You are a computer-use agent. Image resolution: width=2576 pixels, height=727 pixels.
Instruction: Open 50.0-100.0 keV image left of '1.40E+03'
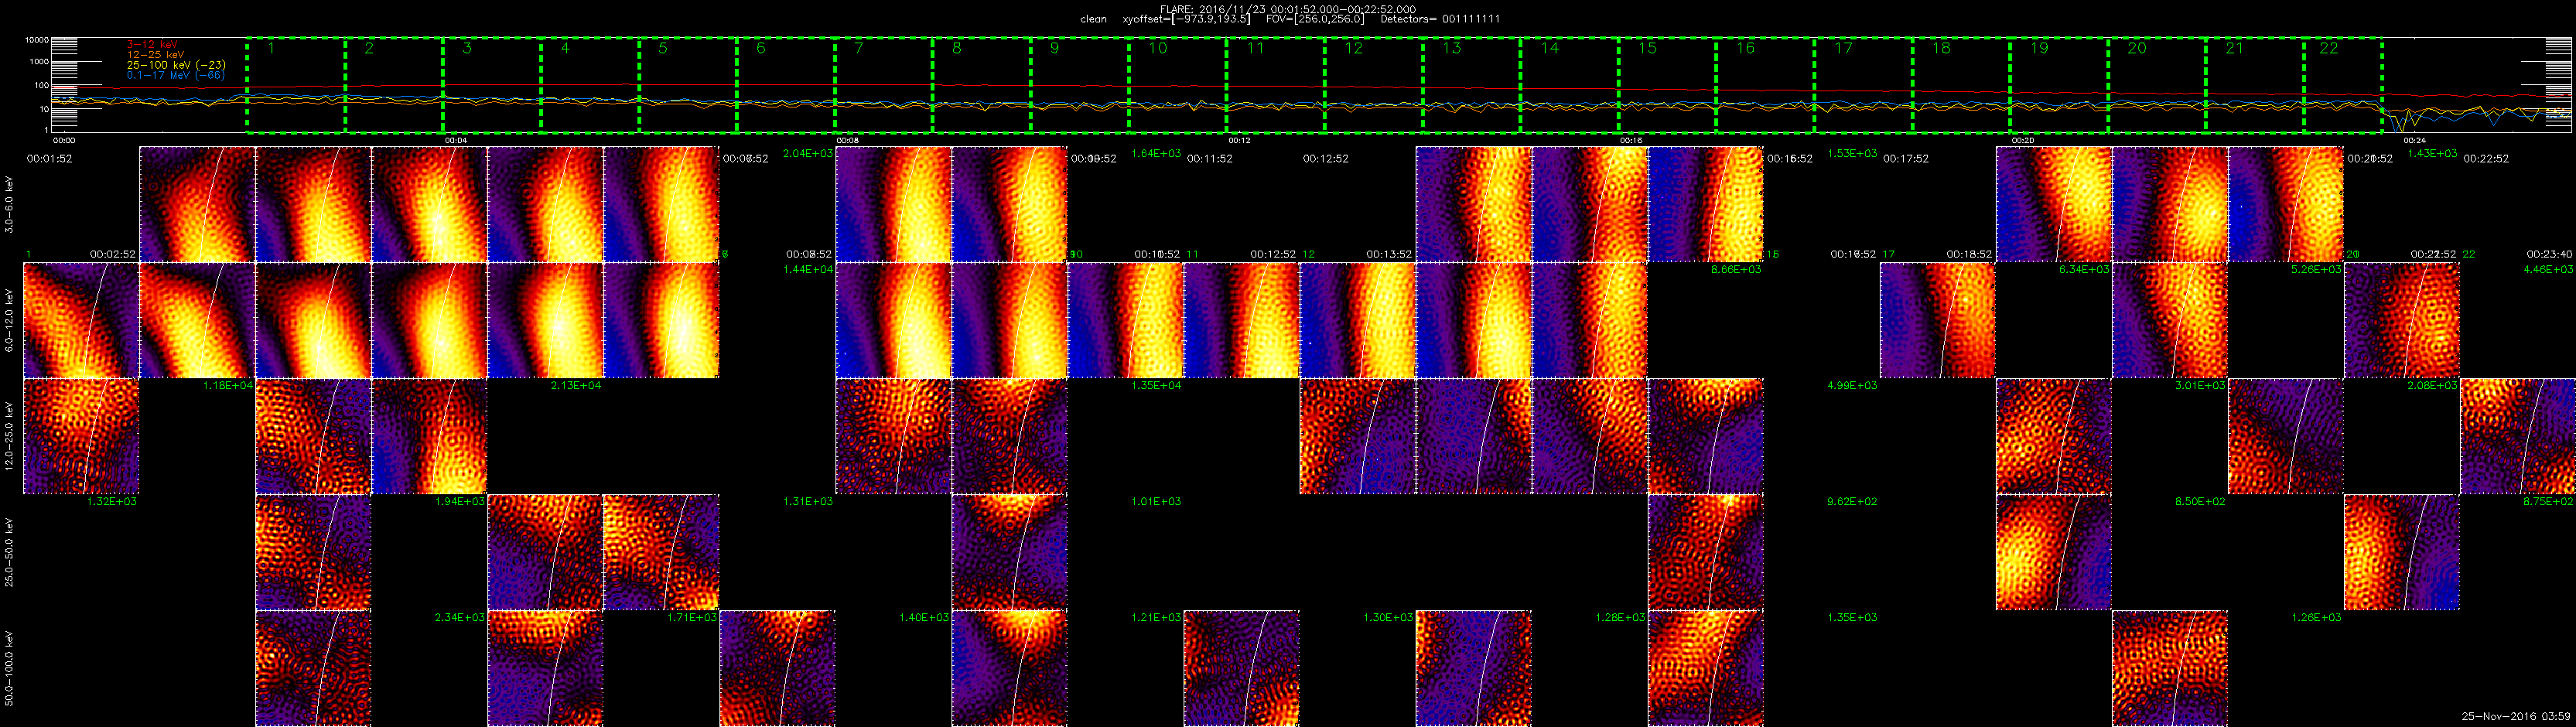click(777, 668)
